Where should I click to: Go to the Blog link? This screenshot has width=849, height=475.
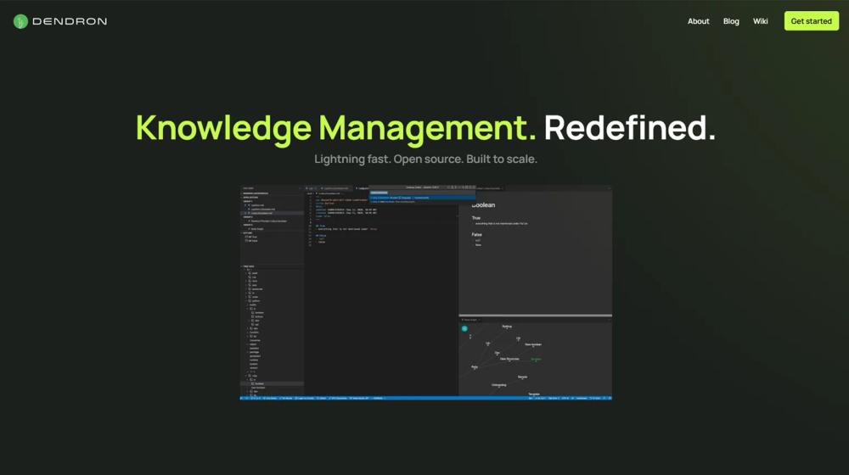pyautogui.click(x=731, y=21)
